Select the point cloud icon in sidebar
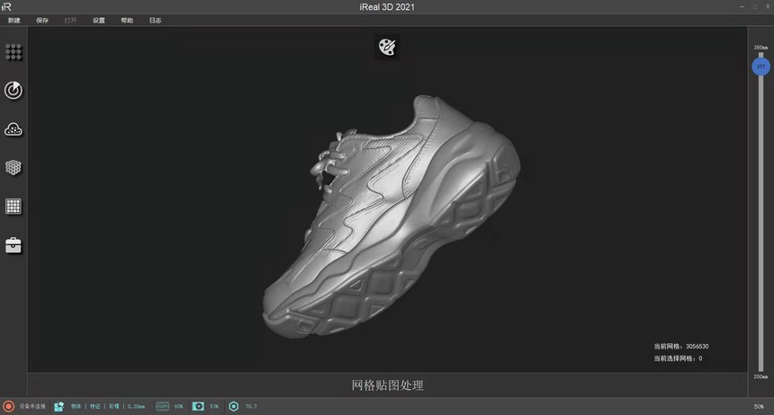 [13, 129]
